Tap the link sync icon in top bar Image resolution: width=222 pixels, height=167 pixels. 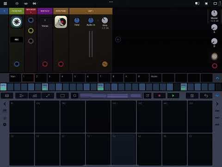[x=26, y=3]
